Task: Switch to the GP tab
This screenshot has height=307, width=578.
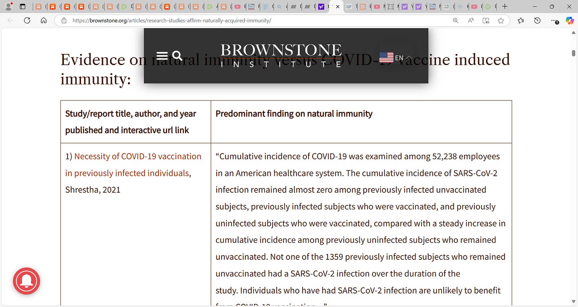Action: (x=349, y=7)
